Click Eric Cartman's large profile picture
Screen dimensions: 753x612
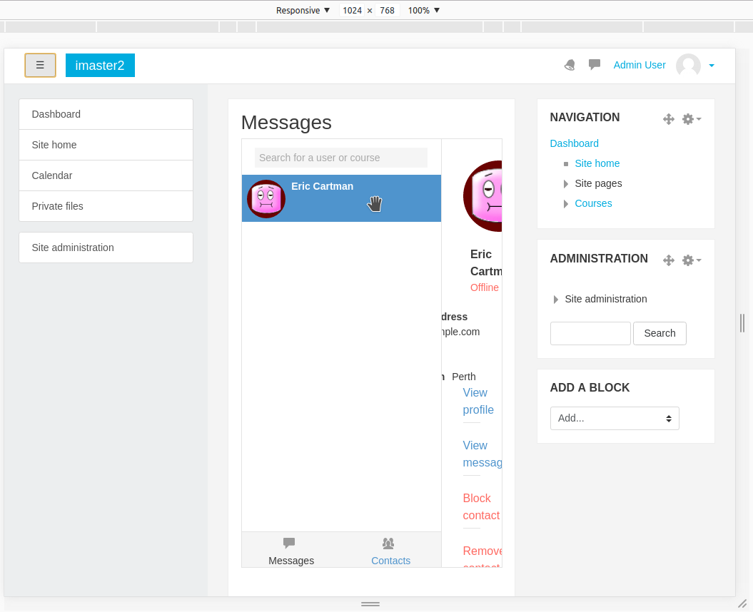coord(482,196)
